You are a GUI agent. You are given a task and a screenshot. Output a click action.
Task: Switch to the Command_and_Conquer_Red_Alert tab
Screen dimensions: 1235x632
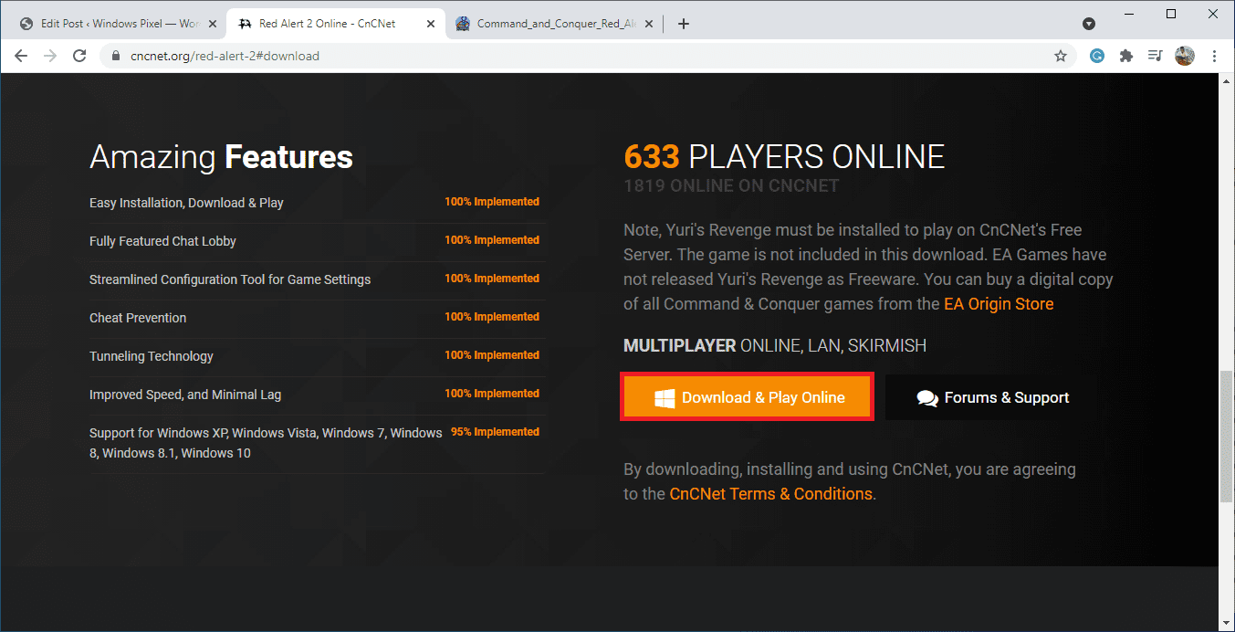[554, 24]
